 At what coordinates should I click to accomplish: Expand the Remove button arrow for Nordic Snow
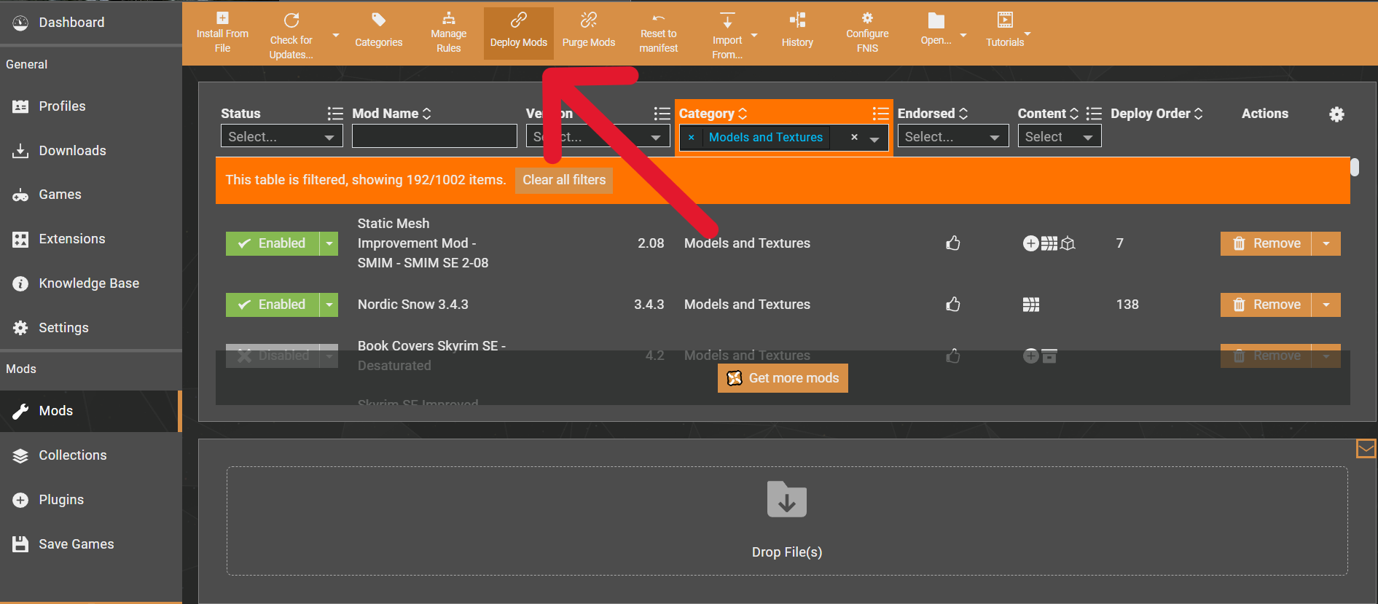pyautogui.click(x=1326, y=305)
